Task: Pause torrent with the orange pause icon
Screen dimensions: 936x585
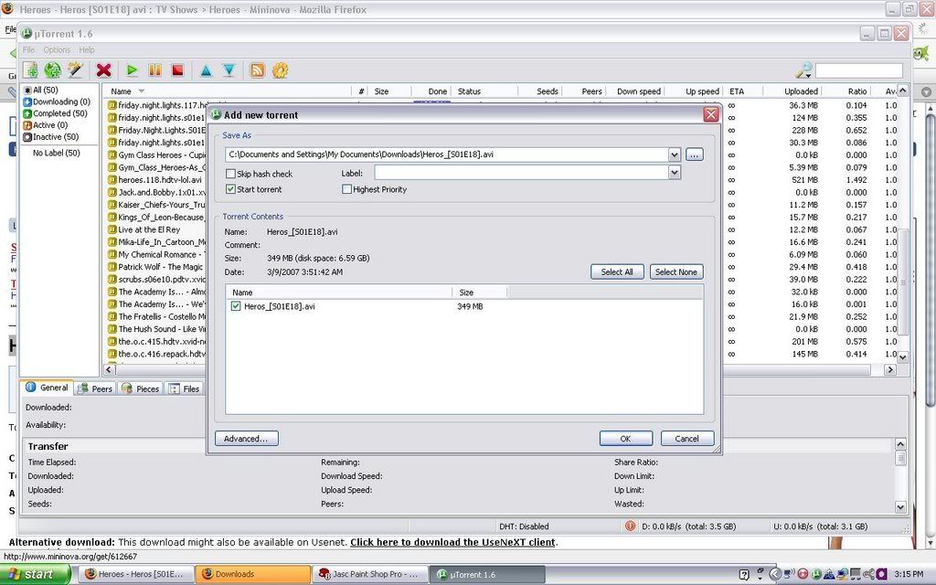Action: click(x=154, y=70)
